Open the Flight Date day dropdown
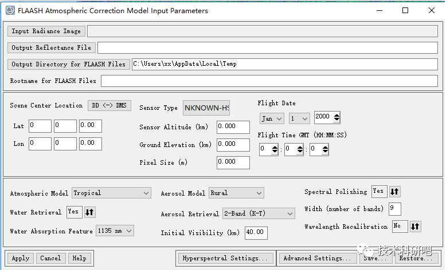 tap(299, 118)
